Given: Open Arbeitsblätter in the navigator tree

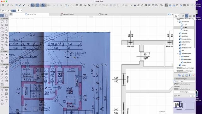Looking at the screenshot, I should (x=186, y=42).
